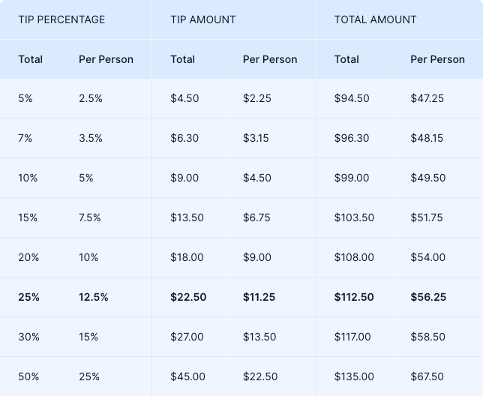Select the $49.50 per person total amount
483x396 pixels.
[427, 178]
